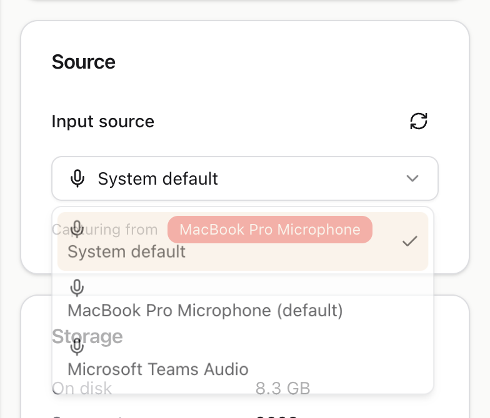
Task: Click the Source section heading
Action: tap(84, 62)
